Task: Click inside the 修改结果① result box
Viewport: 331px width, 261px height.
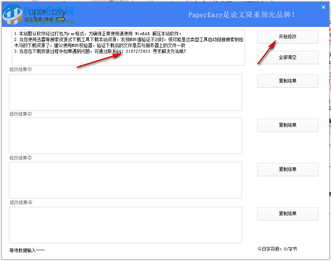Action: (x=125, y=92)
